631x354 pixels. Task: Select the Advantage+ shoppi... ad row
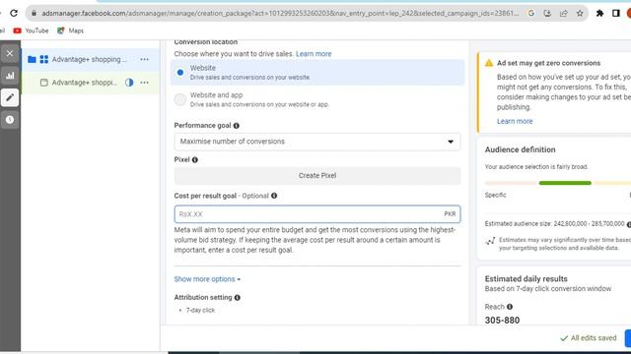tap(90, 83)
